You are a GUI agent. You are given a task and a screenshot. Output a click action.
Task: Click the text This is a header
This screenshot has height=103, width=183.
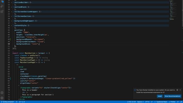pyautogui.click(x=30, y=90)
